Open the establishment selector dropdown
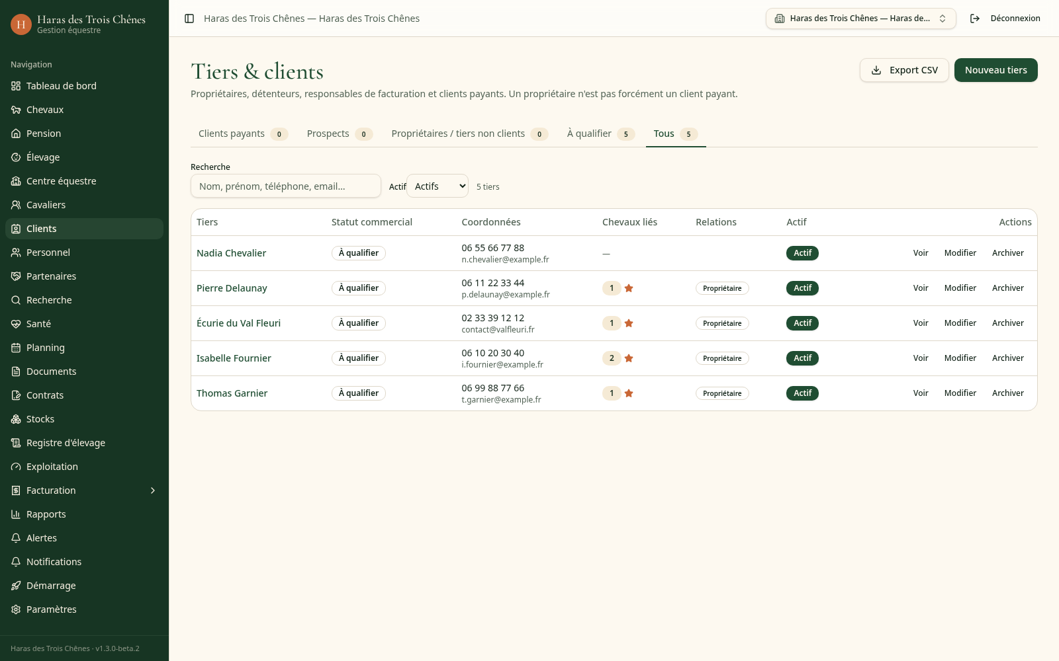The height and width of the screenshot is (661, 1059). coord(860,19)
